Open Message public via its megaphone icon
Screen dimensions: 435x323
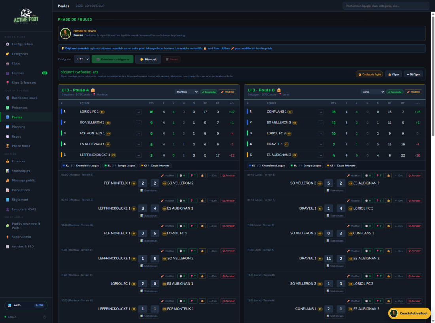pos(8,181)
